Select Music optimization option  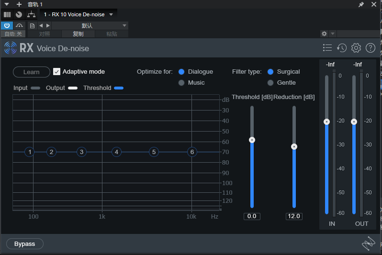pyautogui.click(x=181, y=83)
